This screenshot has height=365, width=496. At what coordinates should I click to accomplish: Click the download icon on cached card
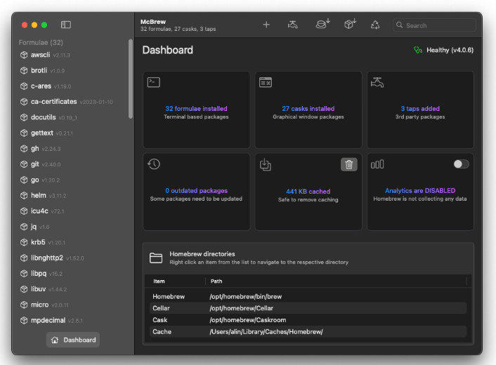266,165
